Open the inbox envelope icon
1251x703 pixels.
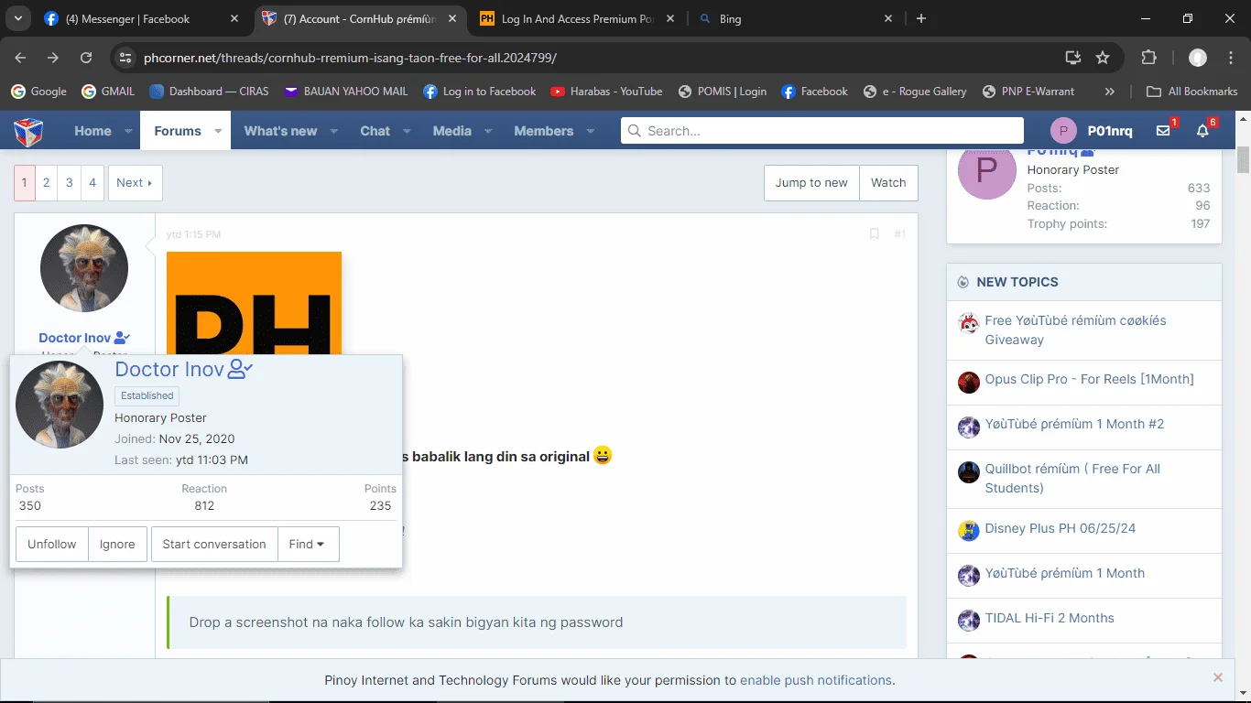(1163, 131)
